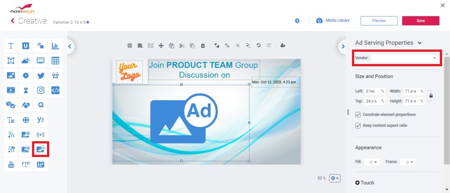Open the Media Library

coord(333,21)
